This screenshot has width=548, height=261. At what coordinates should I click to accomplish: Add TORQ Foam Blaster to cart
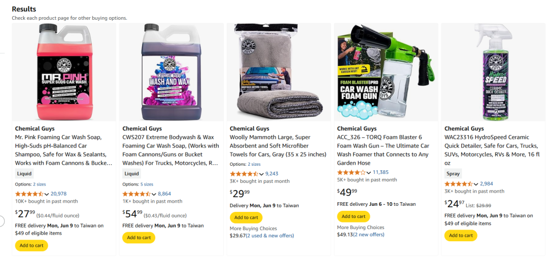(x=354, y=216)
